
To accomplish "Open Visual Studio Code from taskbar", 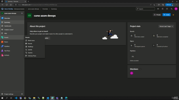I will pos(16,98).
